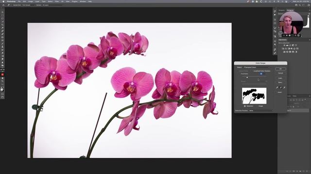This screenshot has width=311, height=174.
Task: Add a Posterize adjustment
Action: pos(287,52)
